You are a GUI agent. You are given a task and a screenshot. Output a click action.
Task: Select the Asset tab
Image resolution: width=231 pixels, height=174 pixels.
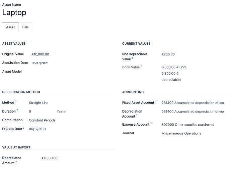point(10,27)
